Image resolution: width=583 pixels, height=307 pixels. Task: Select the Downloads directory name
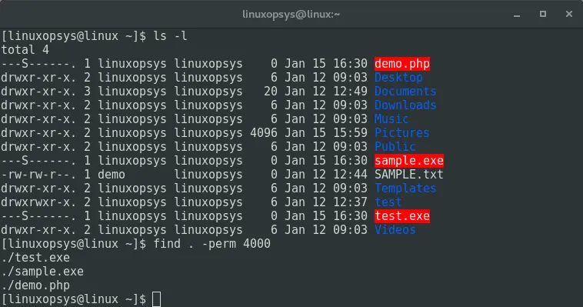click(405, 105)
